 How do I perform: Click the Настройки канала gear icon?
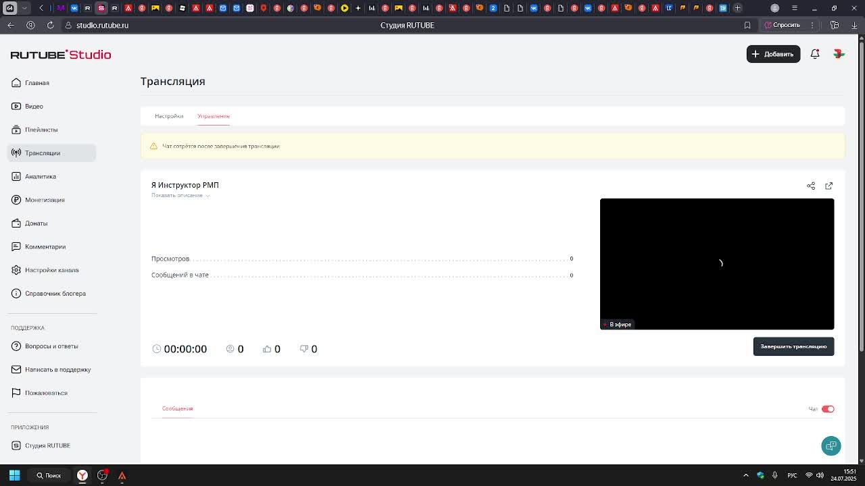[x=16, y=270]
